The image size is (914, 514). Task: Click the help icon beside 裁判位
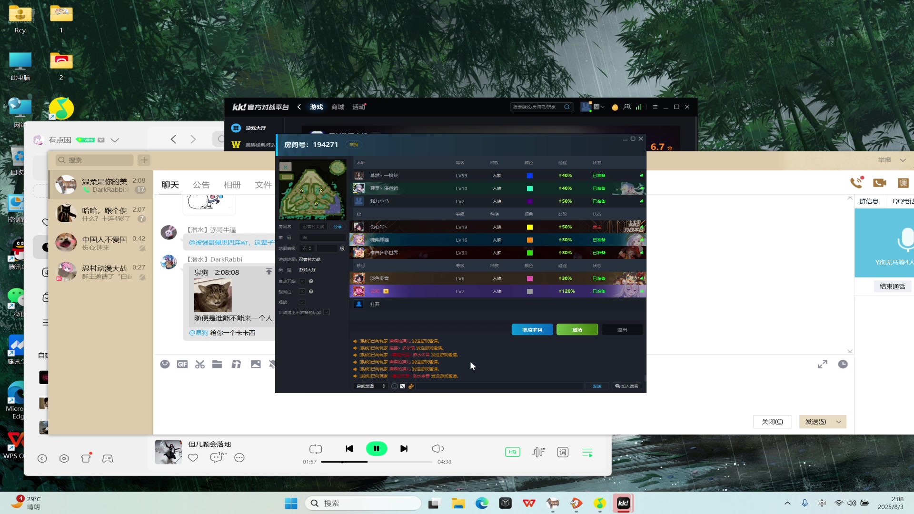coord(311,292)
